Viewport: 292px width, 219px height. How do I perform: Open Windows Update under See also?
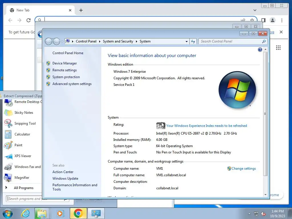65,179
